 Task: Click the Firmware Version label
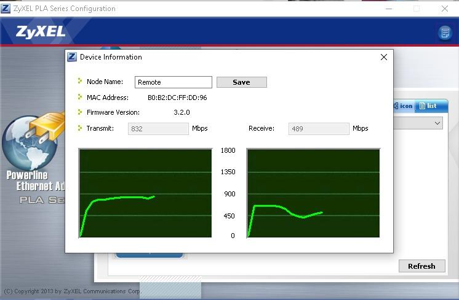[113, 112]
